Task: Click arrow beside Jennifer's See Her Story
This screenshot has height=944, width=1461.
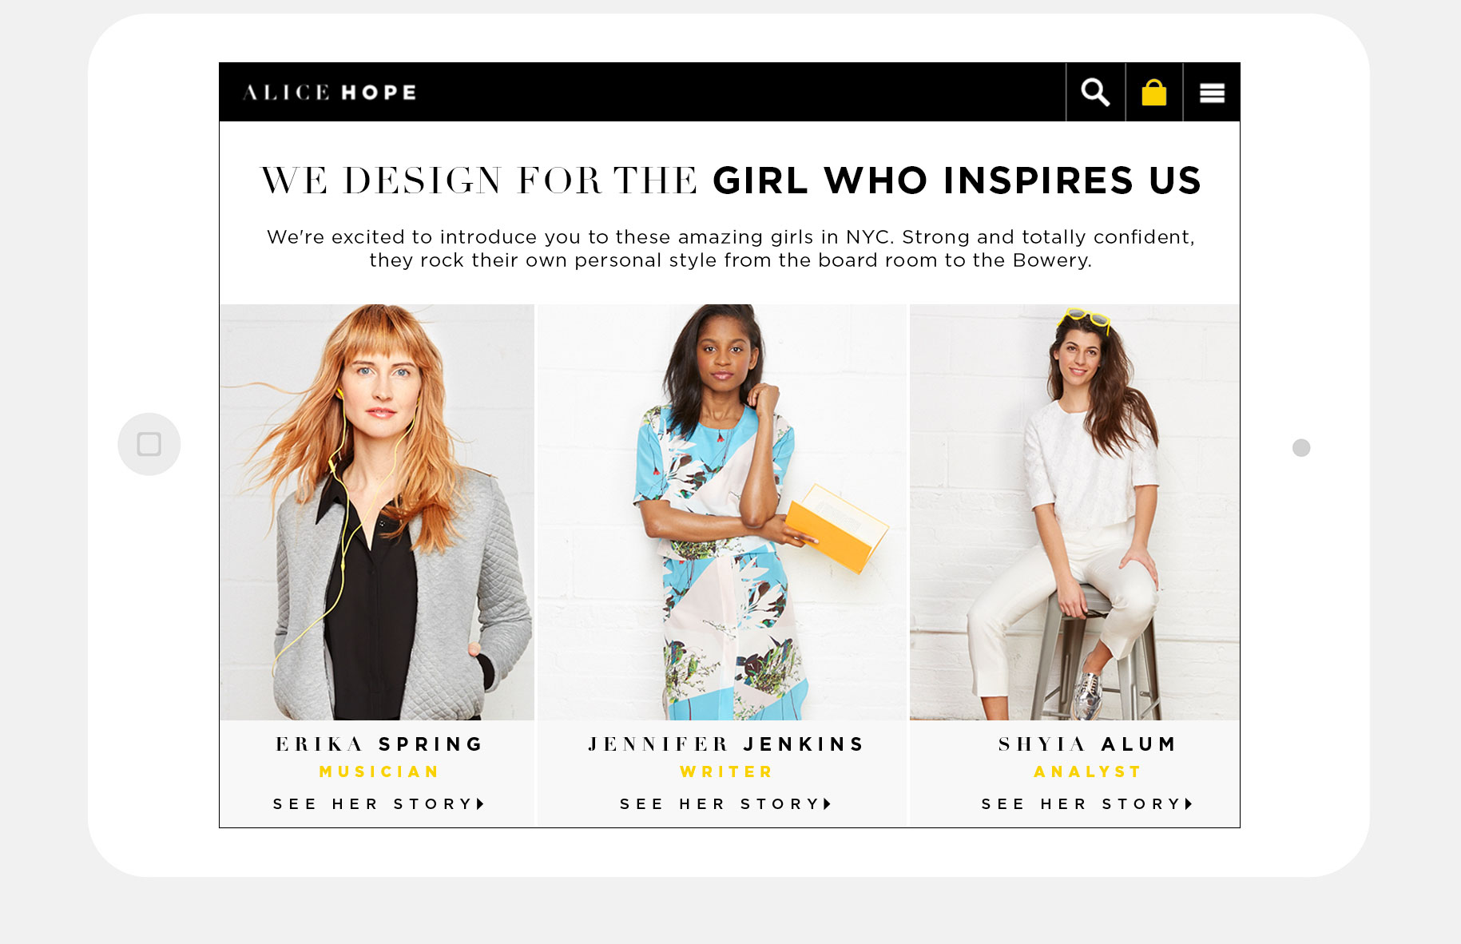Action: [828, 804]
